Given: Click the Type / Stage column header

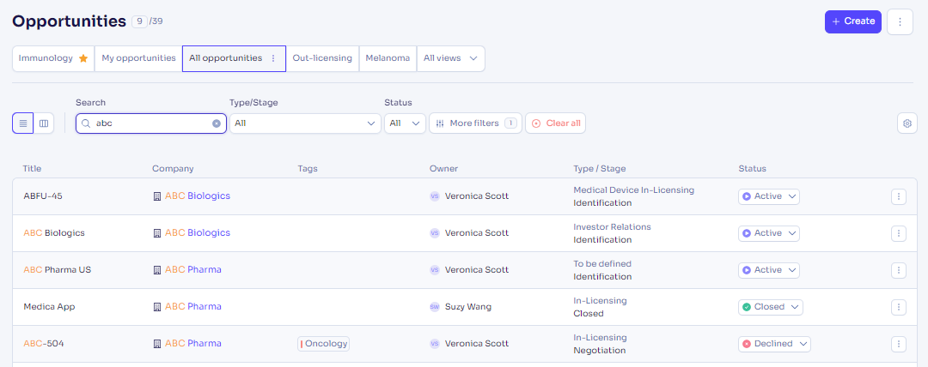Looking at the screenshot, I should click(600, 168).
